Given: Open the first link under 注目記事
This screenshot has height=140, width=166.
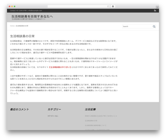Looking at the screenshot, I should [x=101, y=116].
